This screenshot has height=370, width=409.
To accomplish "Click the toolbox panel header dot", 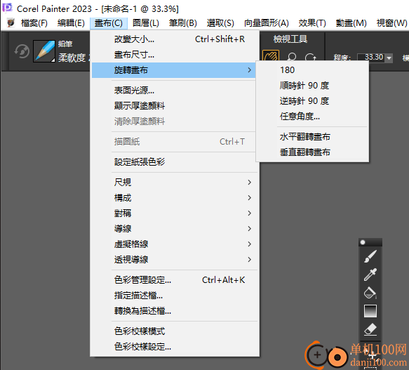I will tap(362, 242).
